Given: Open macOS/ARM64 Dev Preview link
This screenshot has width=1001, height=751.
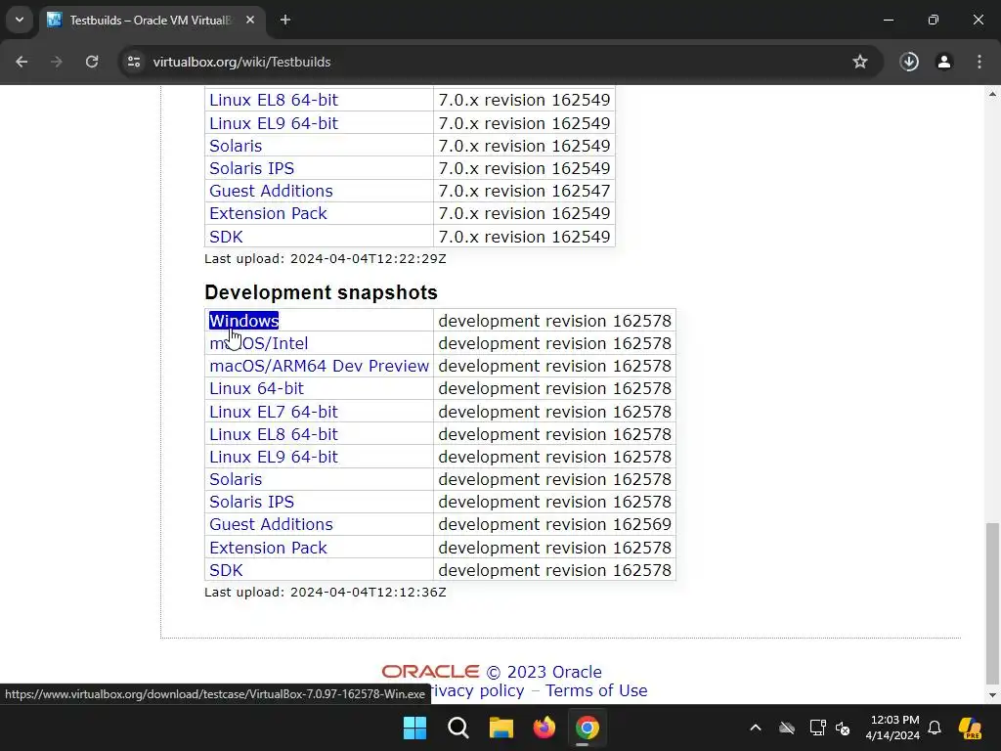Looking at the screenshot, I should 320,366.
